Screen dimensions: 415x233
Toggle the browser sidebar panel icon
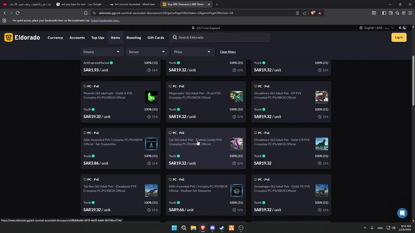pyautogui.click(x=384, y=13)
